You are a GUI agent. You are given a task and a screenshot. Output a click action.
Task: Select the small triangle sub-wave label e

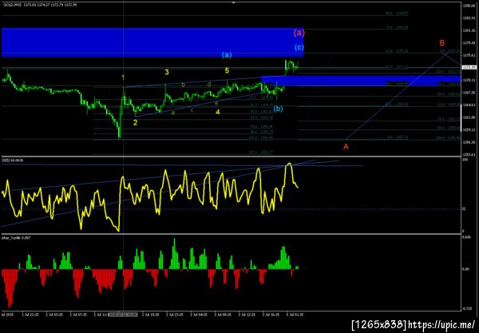216,103
